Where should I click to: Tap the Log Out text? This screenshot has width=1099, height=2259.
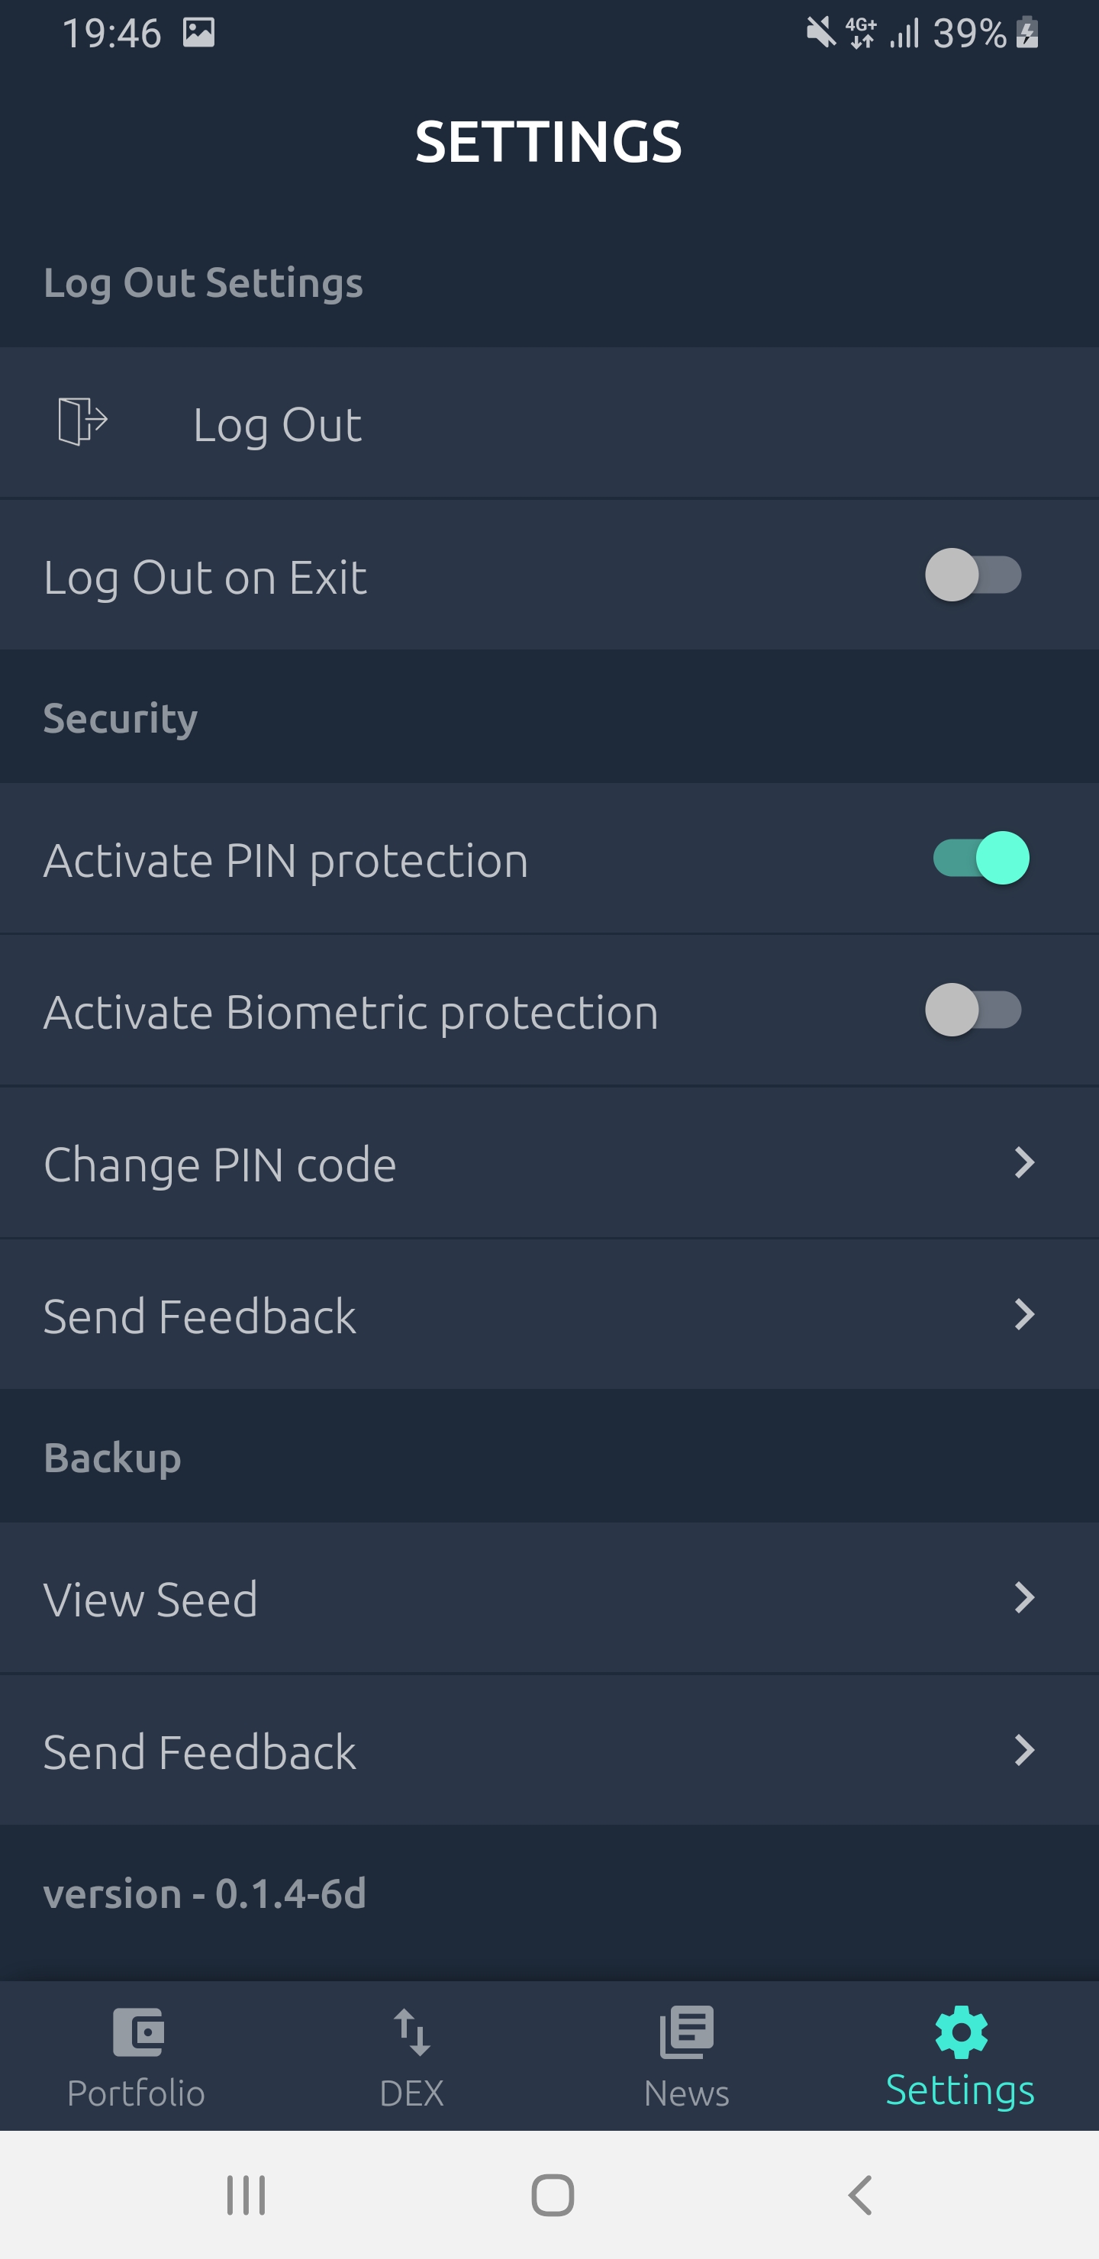pyautogui.click(x=277, y=425)
